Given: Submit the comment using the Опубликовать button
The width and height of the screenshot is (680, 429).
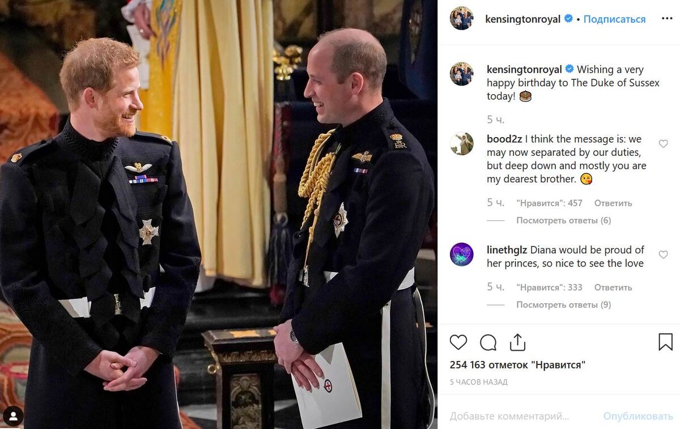Looking at the screenshot, I should [638, 417].
